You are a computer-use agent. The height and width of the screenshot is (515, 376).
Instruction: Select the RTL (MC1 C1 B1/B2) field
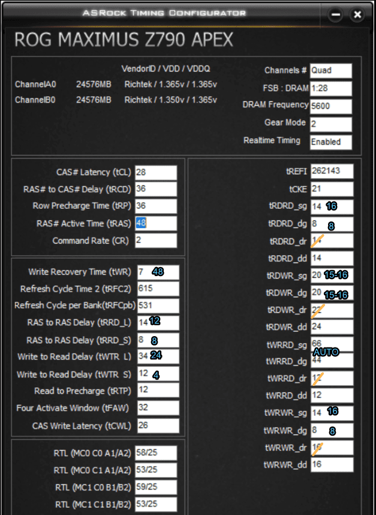tap(156, 504)
